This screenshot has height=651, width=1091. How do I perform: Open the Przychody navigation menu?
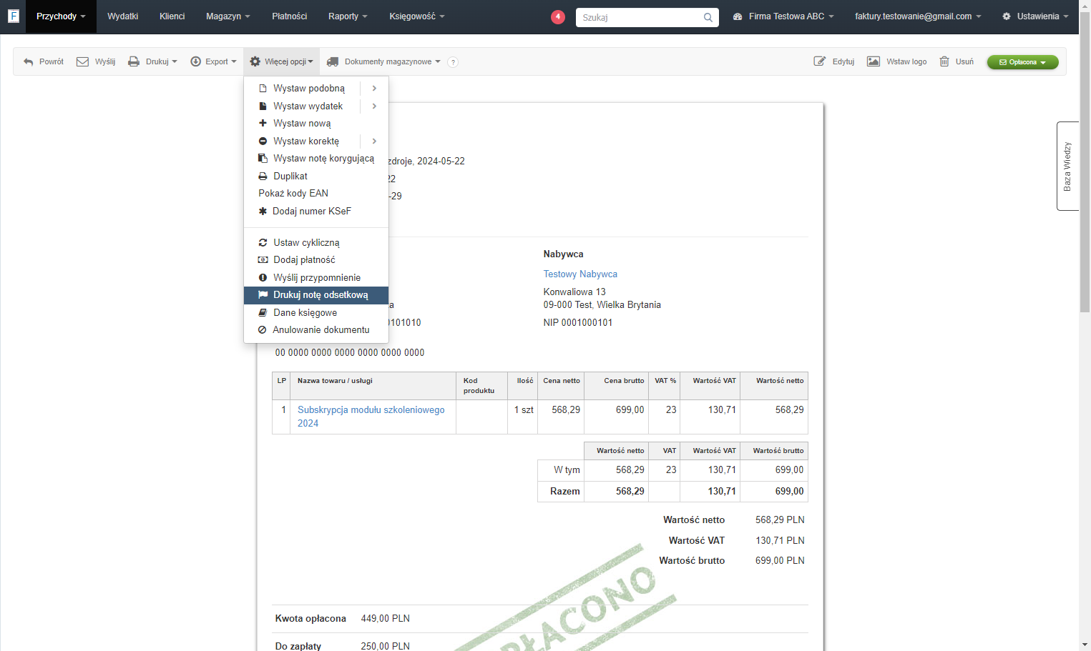coord(61,16)
